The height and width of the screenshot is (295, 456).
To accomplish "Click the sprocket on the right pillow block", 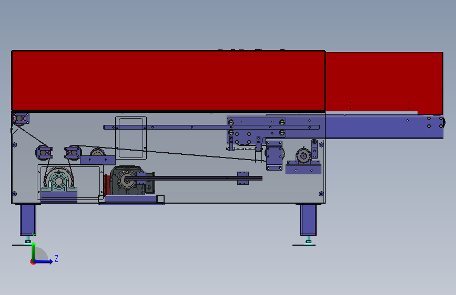I will pyautogui.click(x=303, y=156).
